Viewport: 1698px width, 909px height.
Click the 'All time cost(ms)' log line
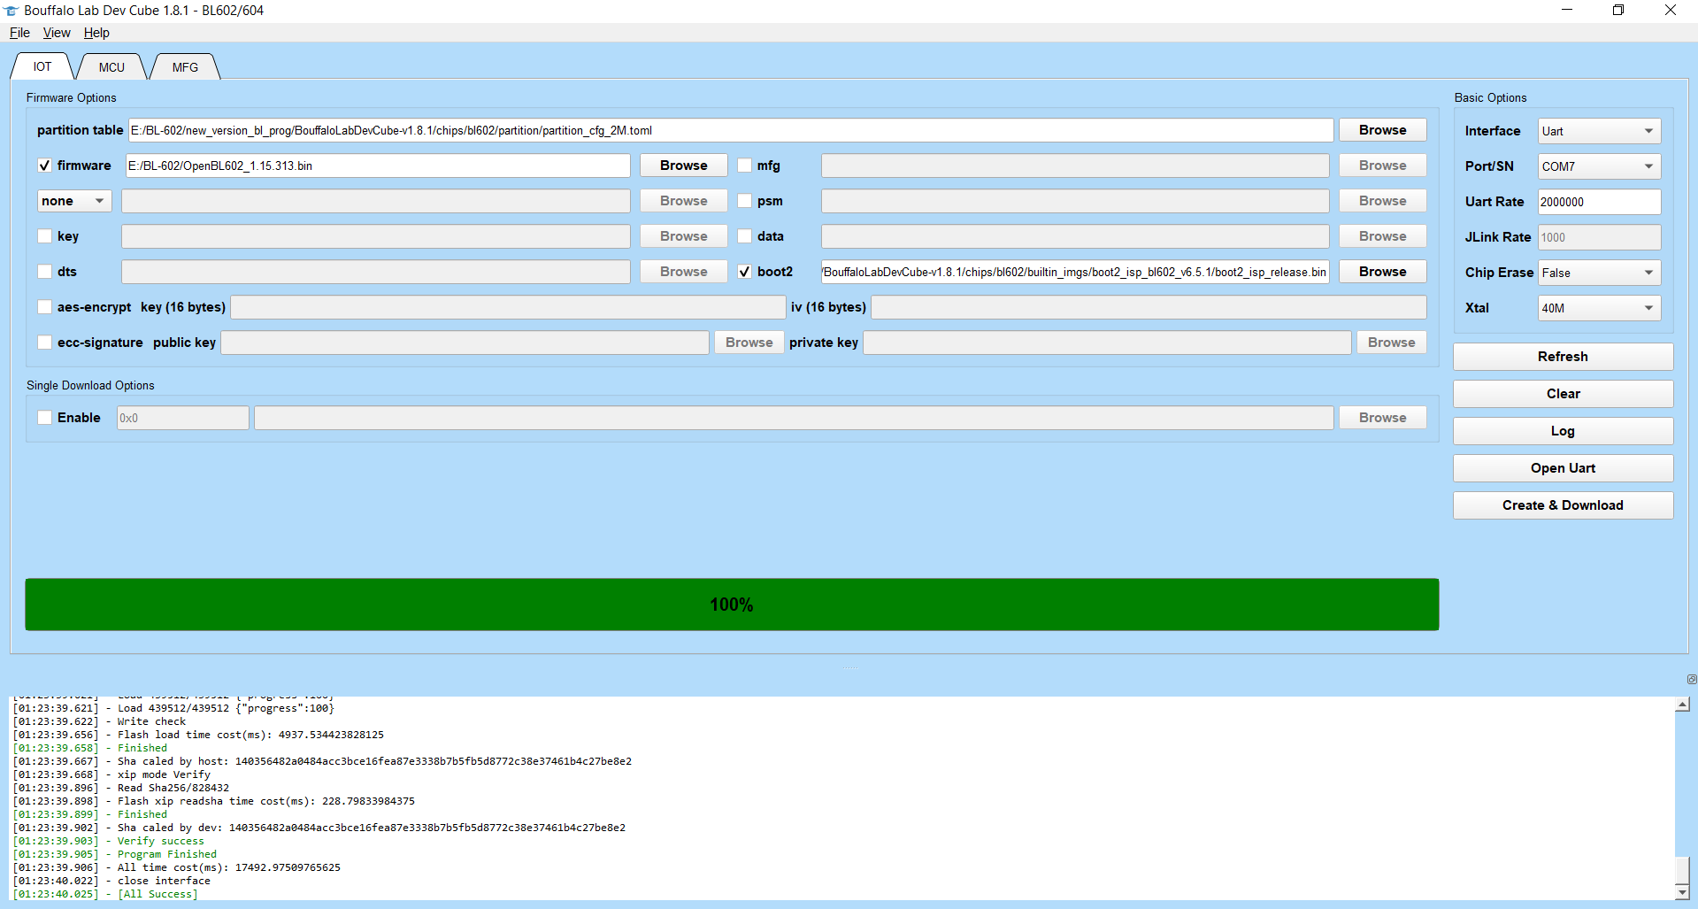coord(177,867)
